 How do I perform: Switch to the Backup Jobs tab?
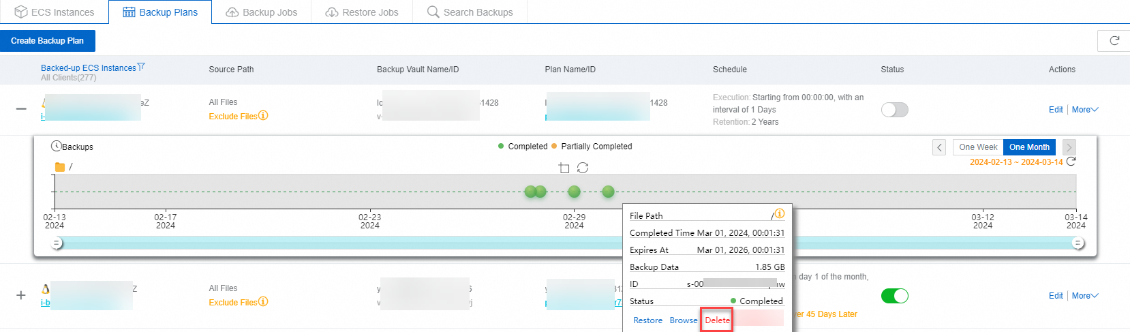tap(262, 12)
